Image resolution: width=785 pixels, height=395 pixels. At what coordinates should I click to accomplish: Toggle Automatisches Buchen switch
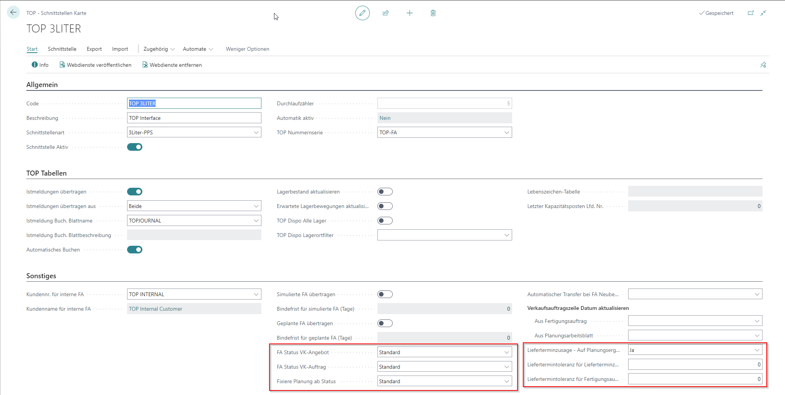pyautogui.click(x=135, y=250)
